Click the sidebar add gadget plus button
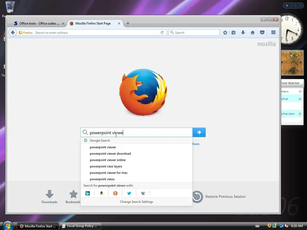Viewport: 307px width, 230px height. 287,6
